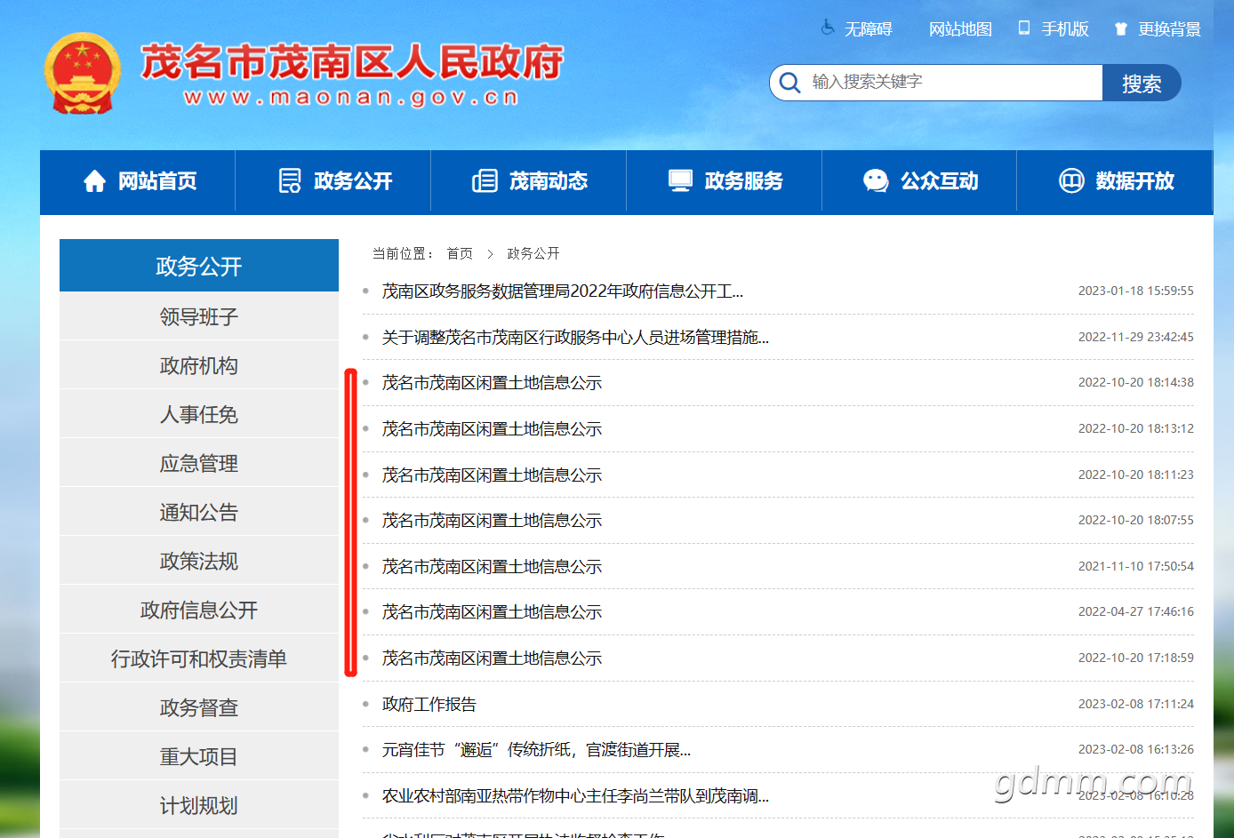Open 网站地图 site map link

tap(960, 29)
